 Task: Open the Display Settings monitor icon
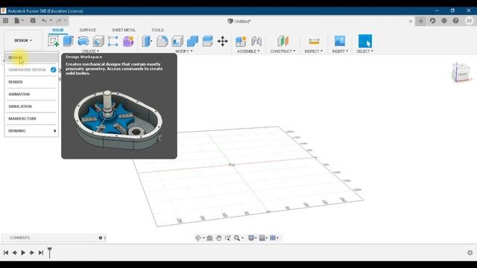(251, 238)
